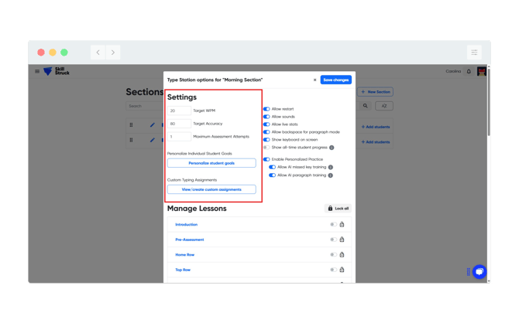Image resolution: width=519 pixels, height=323 pixels.
Task: Toggle the Pre-Assessment lesson switch
Action: [x=333, y=240]
